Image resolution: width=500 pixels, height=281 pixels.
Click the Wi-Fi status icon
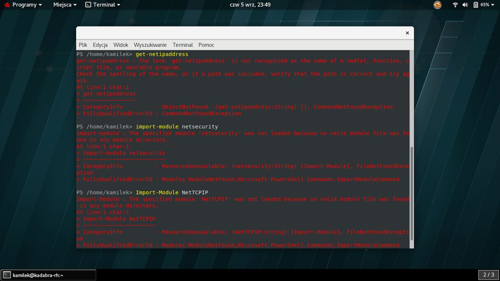pyautogui.click(x=455, y=5)
